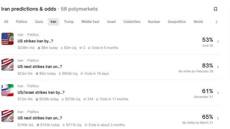
Task: Click the clock icon beside Ends in 16 days
Action: coord(82,74)
